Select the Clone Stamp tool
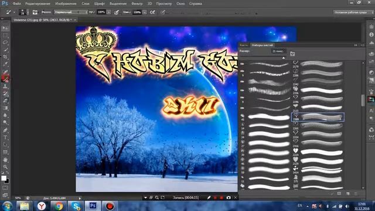This screenshot has height=211, width=375. pyautogui.click(x=5, y=86)
